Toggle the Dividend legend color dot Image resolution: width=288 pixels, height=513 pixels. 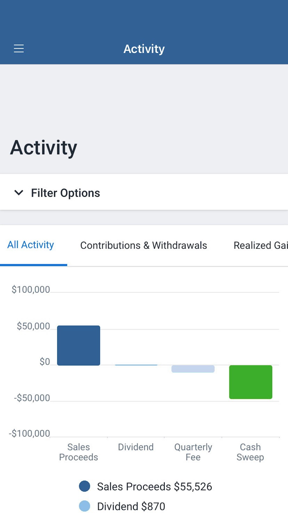(x=84, y=506)
